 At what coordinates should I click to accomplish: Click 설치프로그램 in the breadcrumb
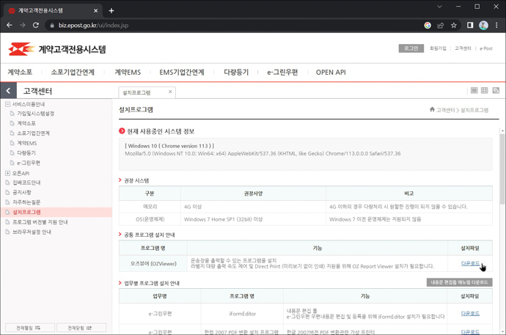(x=474, y=110)
